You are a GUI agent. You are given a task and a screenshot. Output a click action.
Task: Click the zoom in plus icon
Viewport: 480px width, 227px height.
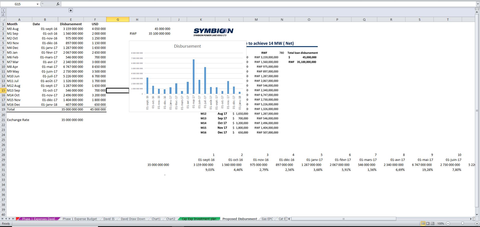(x=477, y=224)
